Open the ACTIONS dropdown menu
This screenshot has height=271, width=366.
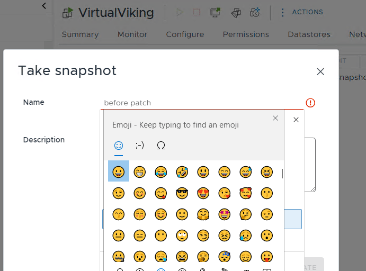[x=301, y=12]
